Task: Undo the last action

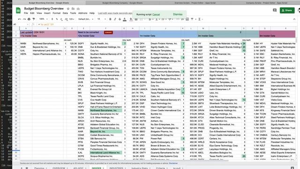Action: 20,19
